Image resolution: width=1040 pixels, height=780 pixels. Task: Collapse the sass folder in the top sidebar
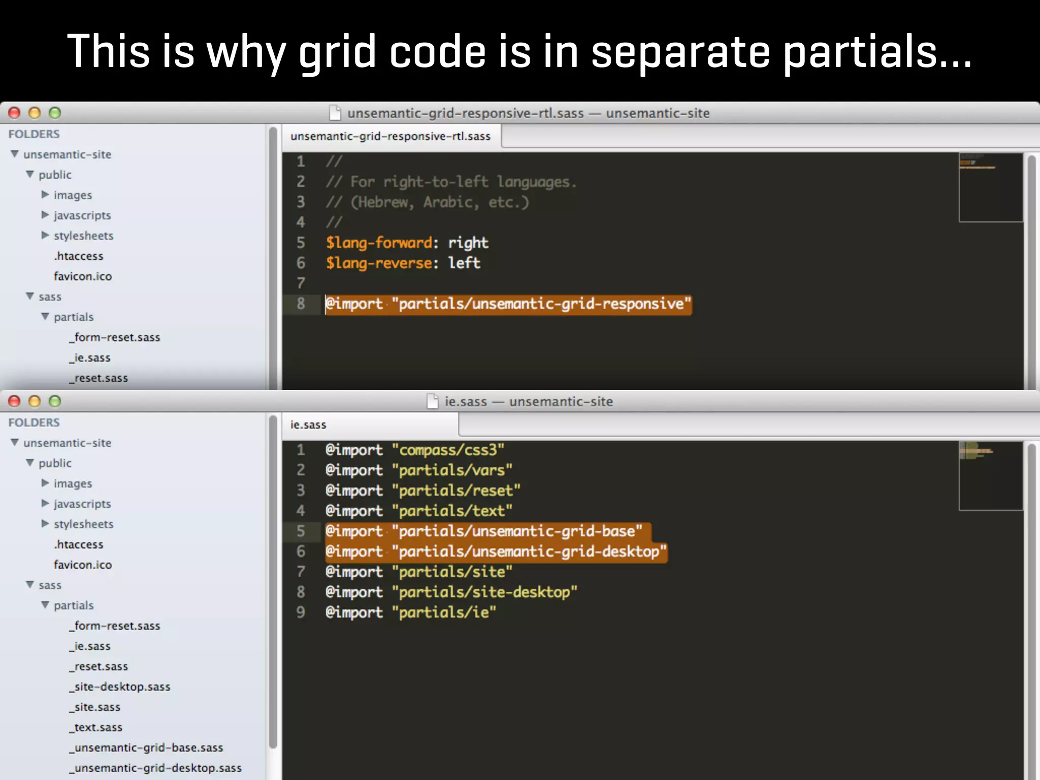[x=30, y=296]
